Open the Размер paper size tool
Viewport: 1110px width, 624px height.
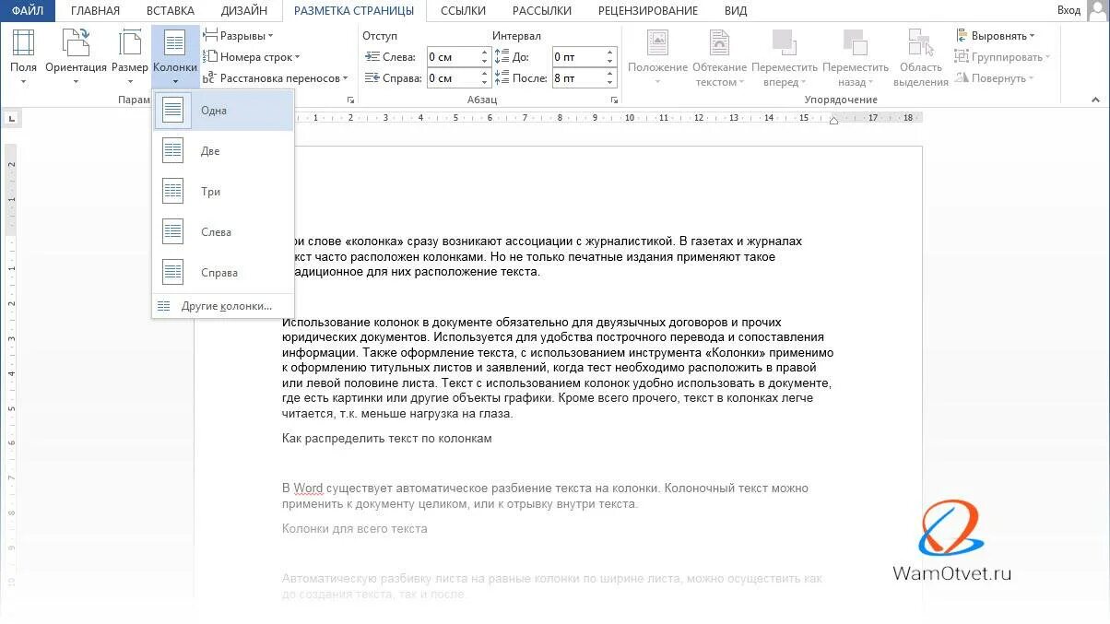(130, 55)
